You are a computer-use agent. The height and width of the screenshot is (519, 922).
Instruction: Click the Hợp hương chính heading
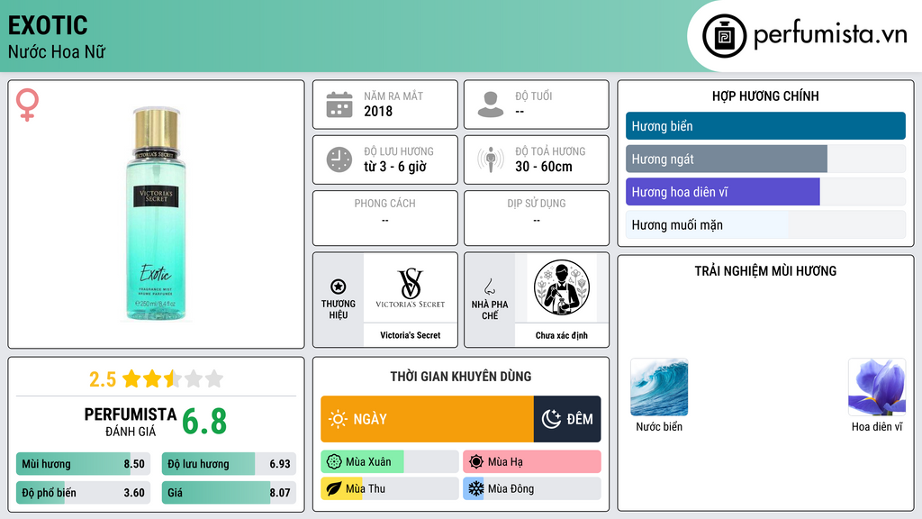point(765,96)
